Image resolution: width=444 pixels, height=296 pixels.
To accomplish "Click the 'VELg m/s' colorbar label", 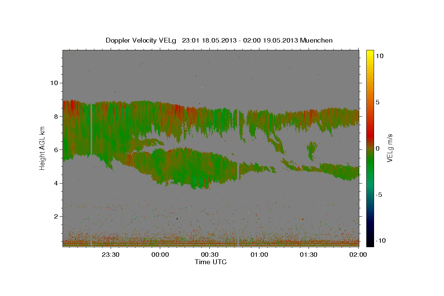I will [390, 148].
